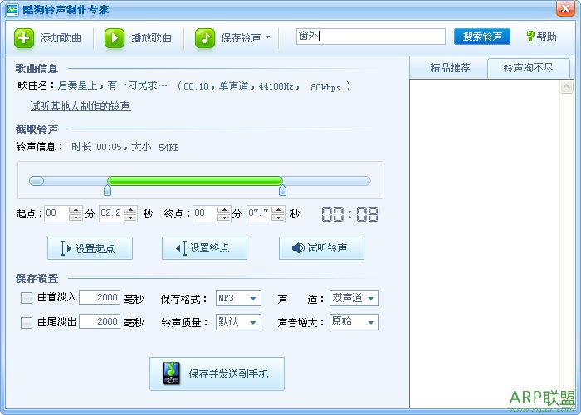Close the window with the X button
581x415 pixels.
pos(566,8)
